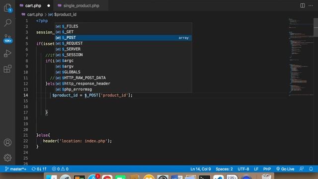
Task: Select $argv suggestion
Action: (123, 66)
